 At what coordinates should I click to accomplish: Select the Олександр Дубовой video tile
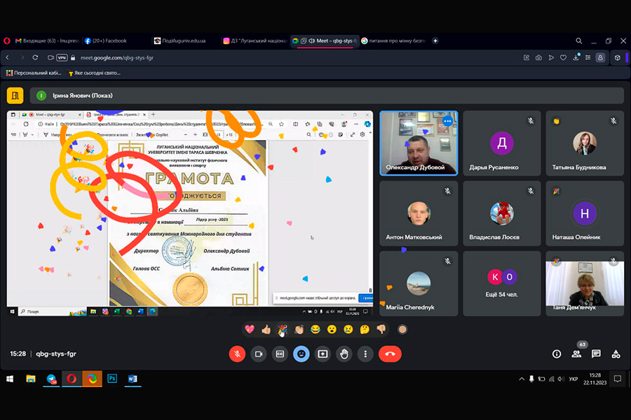pyautogui.click(x=419, y=143)
